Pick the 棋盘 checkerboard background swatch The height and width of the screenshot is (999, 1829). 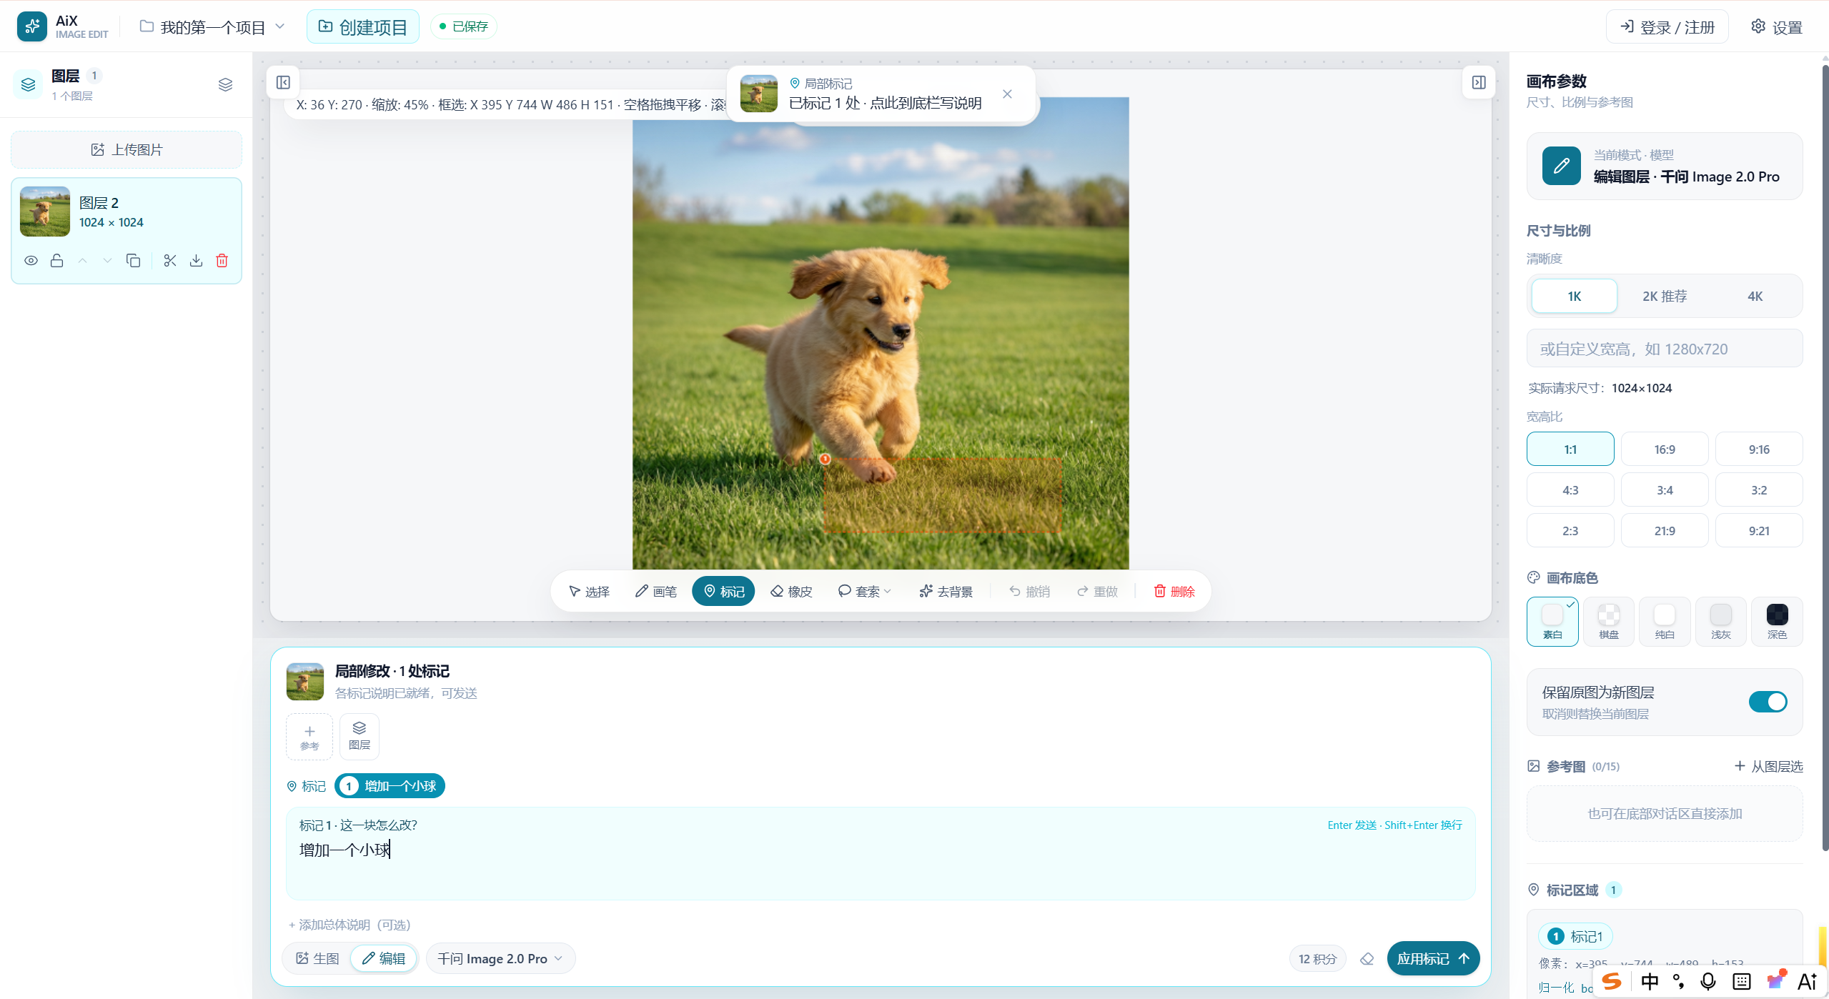click(1609, 622)
